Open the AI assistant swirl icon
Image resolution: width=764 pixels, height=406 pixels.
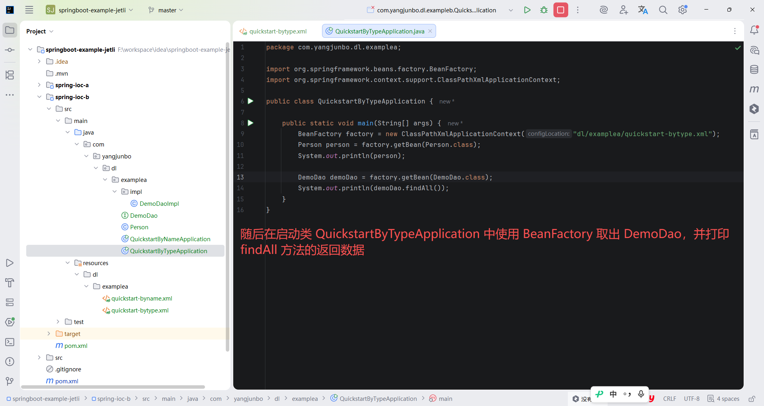[x=604, y=10]
